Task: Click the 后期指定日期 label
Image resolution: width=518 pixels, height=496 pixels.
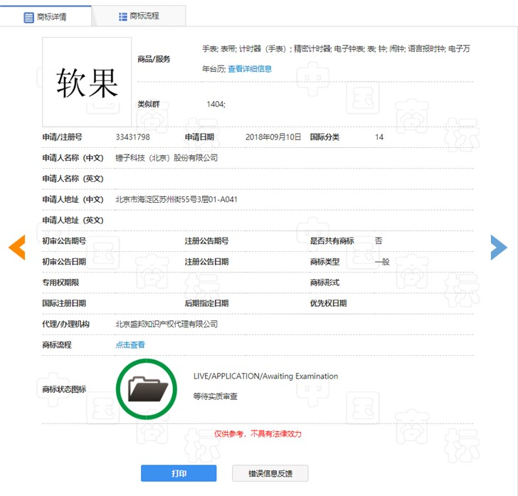Action: pyautogui.click(x=207, y=303)
